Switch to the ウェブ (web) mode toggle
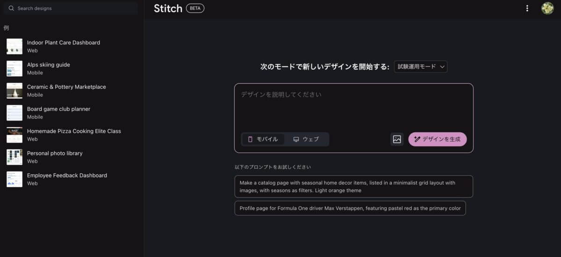This screenshot has width=561, height=257. click(306, 139)
